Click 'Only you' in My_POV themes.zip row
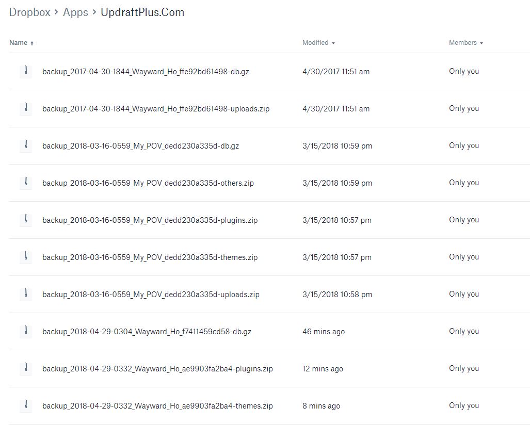The image size is (530, 440). (464, 257)
